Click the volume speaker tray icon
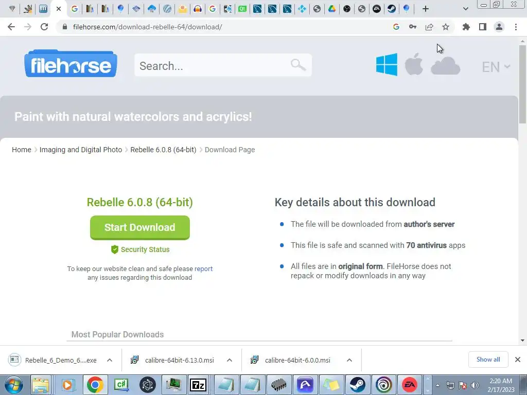The width and height of the screenshot is (527, 395). click(x=475, y=385)
